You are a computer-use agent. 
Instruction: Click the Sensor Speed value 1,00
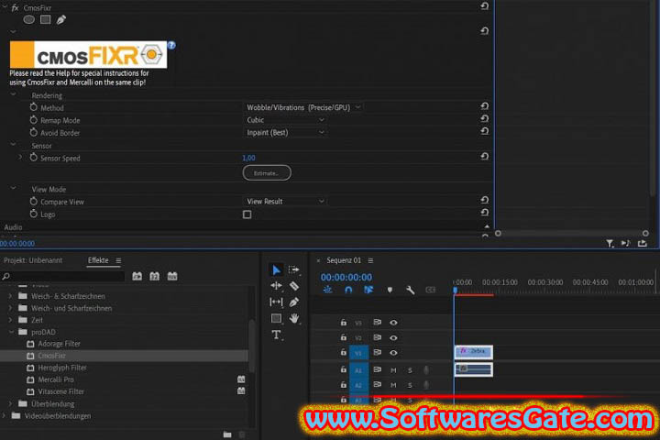pos(248,158)
